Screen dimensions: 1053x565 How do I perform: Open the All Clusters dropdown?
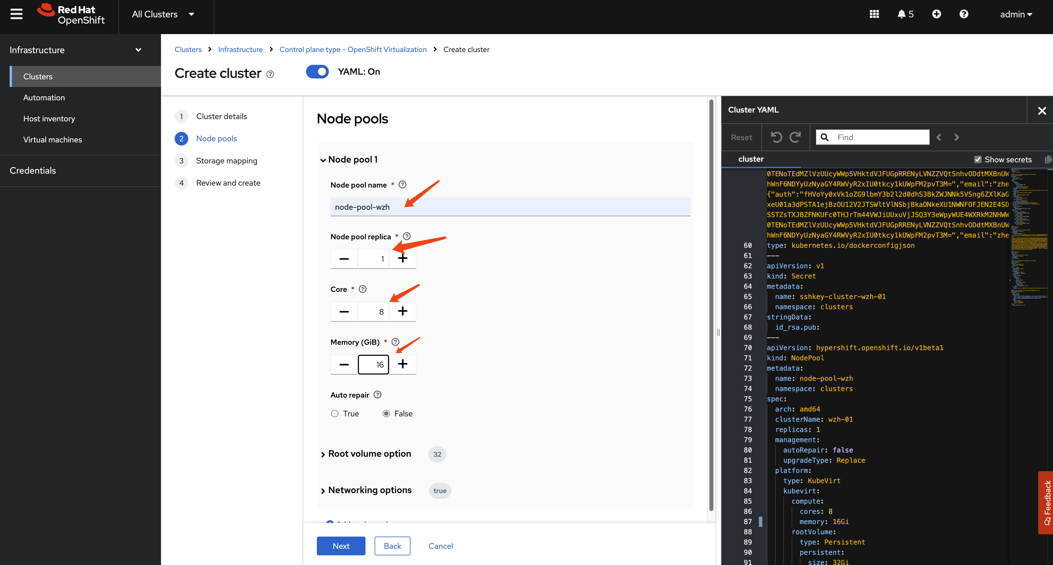click(163, 14)
